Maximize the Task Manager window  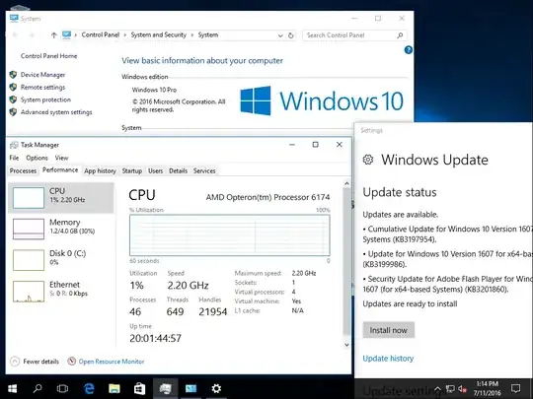coord(316,145)
